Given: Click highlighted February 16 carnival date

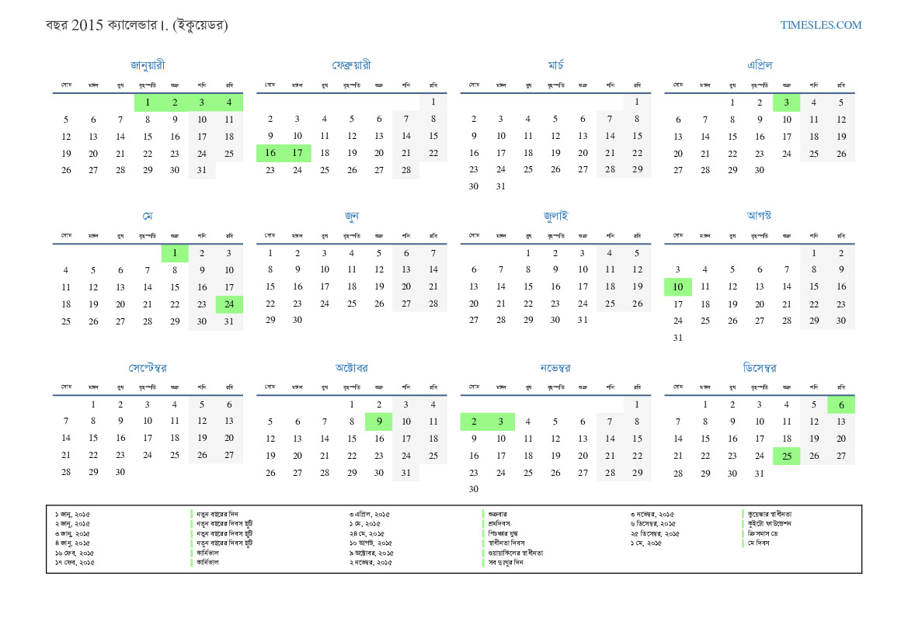Looking at the screenshot, I should [270, 154].
